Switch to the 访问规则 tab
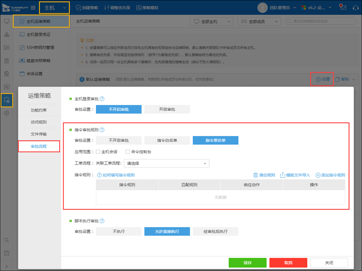 pyautogui.click(x=39, y=122)
